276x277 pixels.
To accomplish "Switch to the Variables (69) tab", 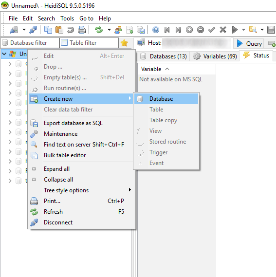I will click(215, 56).
